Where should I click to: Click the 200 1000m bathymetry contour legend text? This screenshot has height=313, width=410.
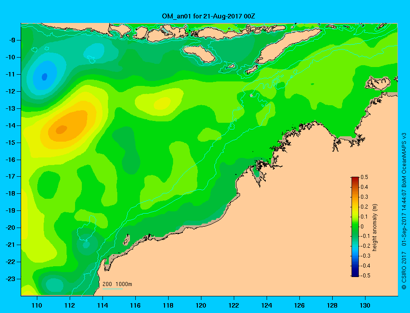(117, 284)
